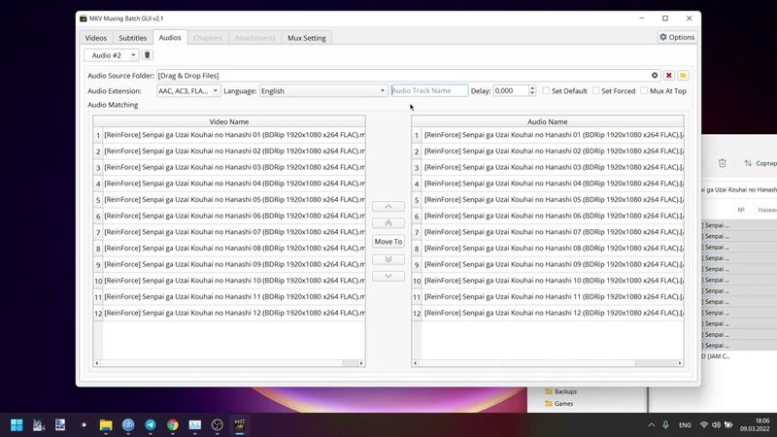This screenshot has height=437, width=777.
Task: Click the Video Name list horizontal scrollbar
Action: pos(229,363)
